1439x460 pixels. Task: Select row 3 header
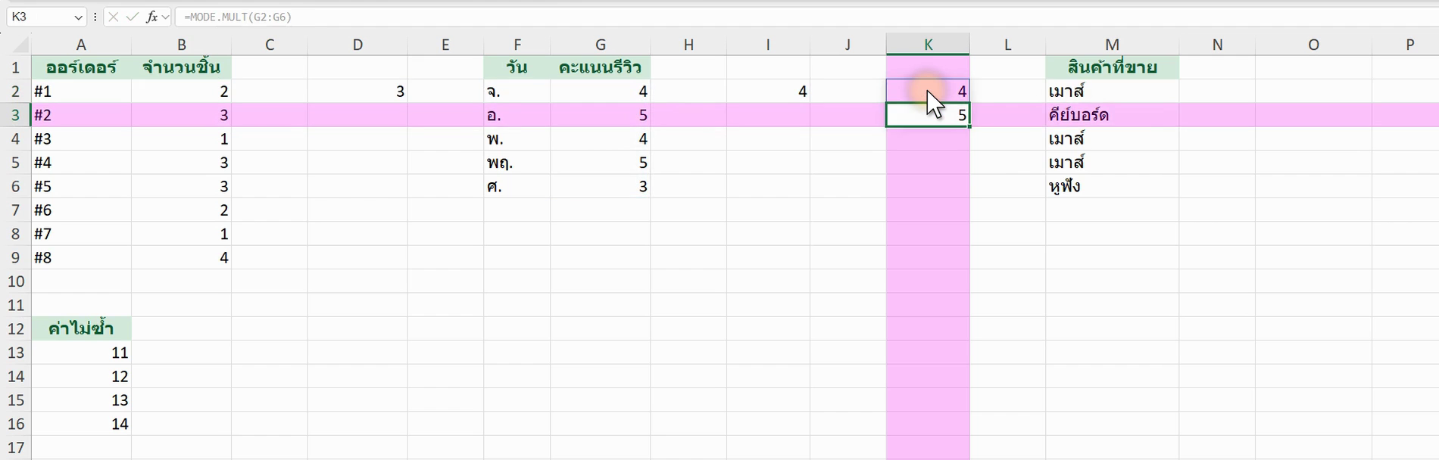tap(15, 115)
